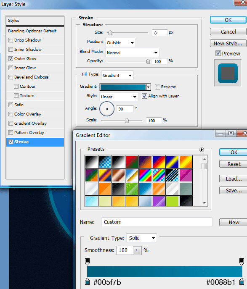Uncheck Align with Layer option
Viewport: 247px width, 289px height.
click(x=144, y=96)
